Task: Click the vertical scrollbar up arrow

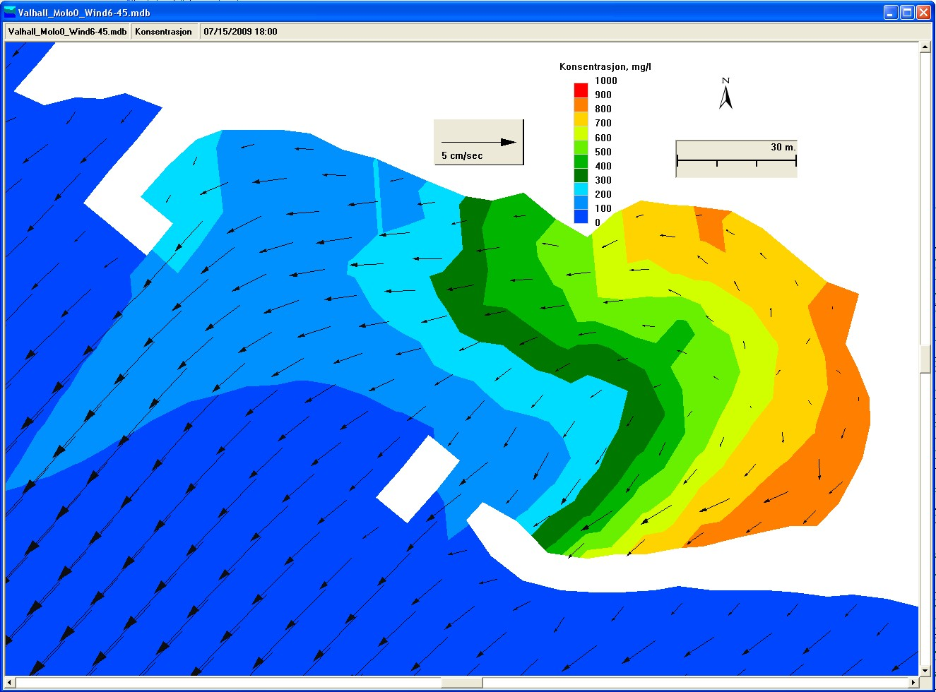Action: [x=925, y=47]
